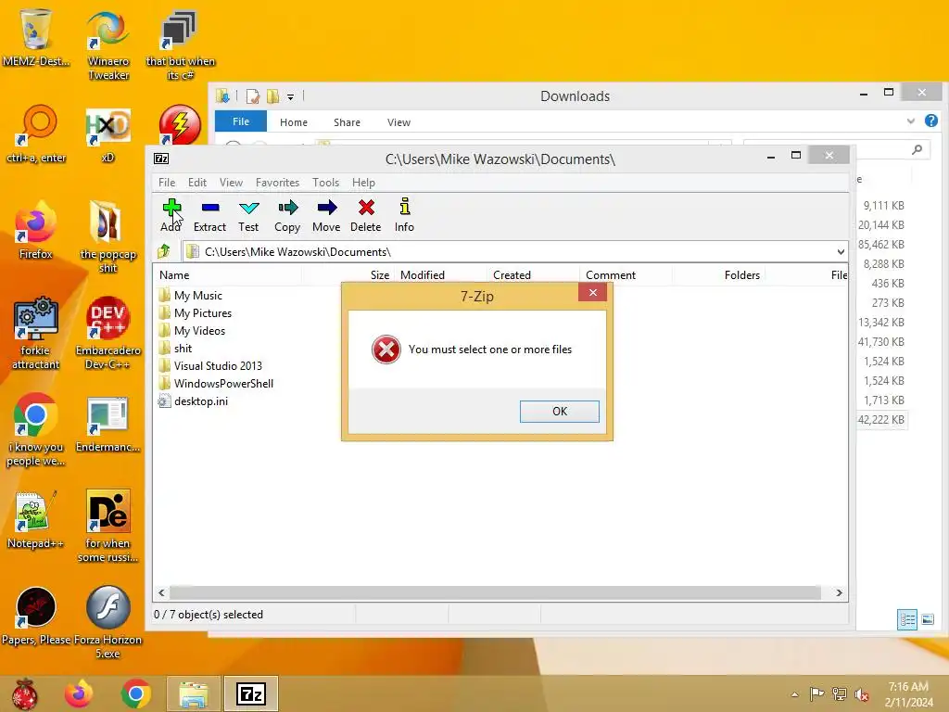Sort by the Folders column header

point(718,274)
